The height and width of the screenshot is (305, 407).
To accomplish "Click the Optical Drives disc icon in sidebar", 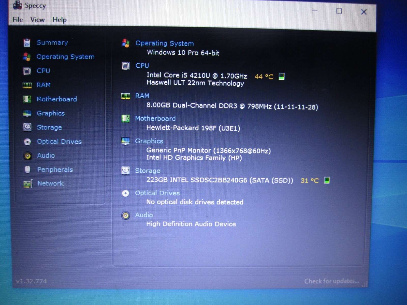I will pos(27,142).
